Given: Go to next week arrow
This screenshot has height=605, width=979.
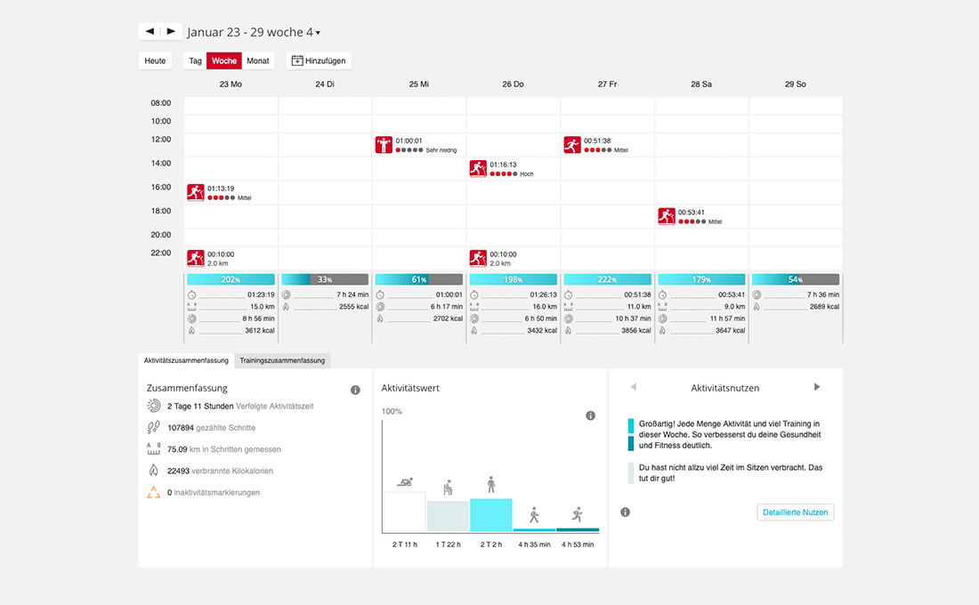Looking at the screenshot, I should [171, 31].
